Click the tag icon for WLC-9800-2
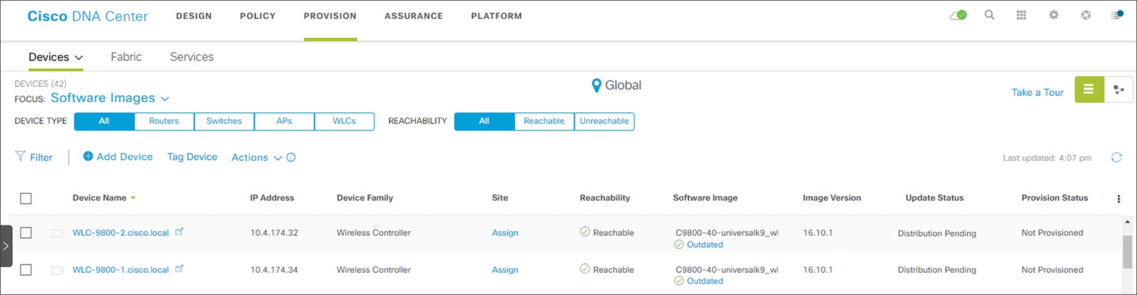The image size is (1137, 295). 57,233
